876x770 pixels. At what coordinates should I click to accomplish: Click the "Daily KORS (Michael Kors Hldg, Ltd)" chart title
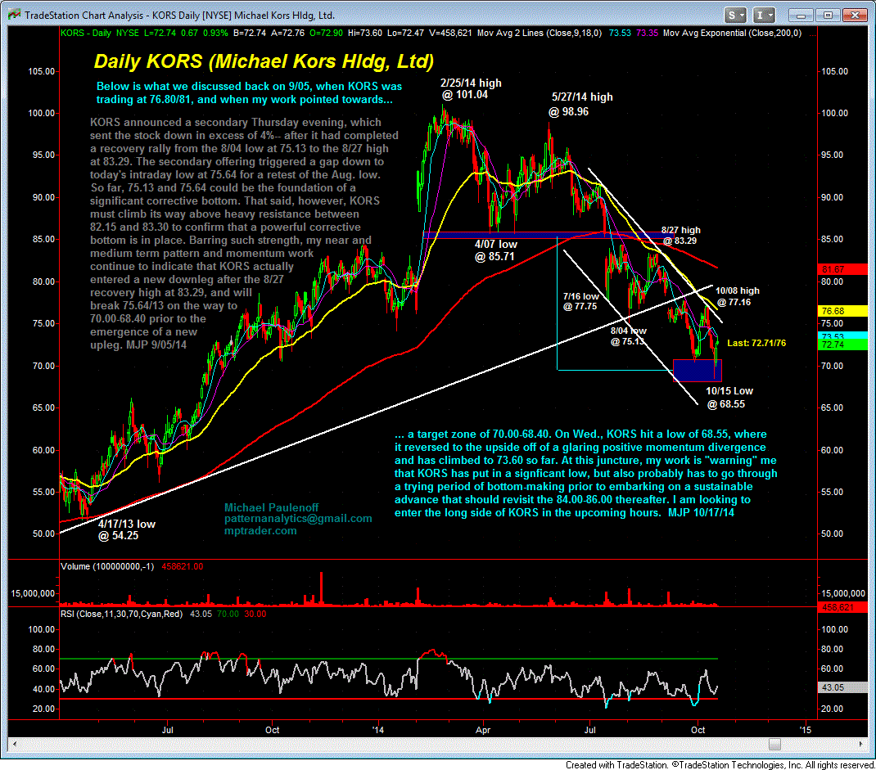coord(264,61)
